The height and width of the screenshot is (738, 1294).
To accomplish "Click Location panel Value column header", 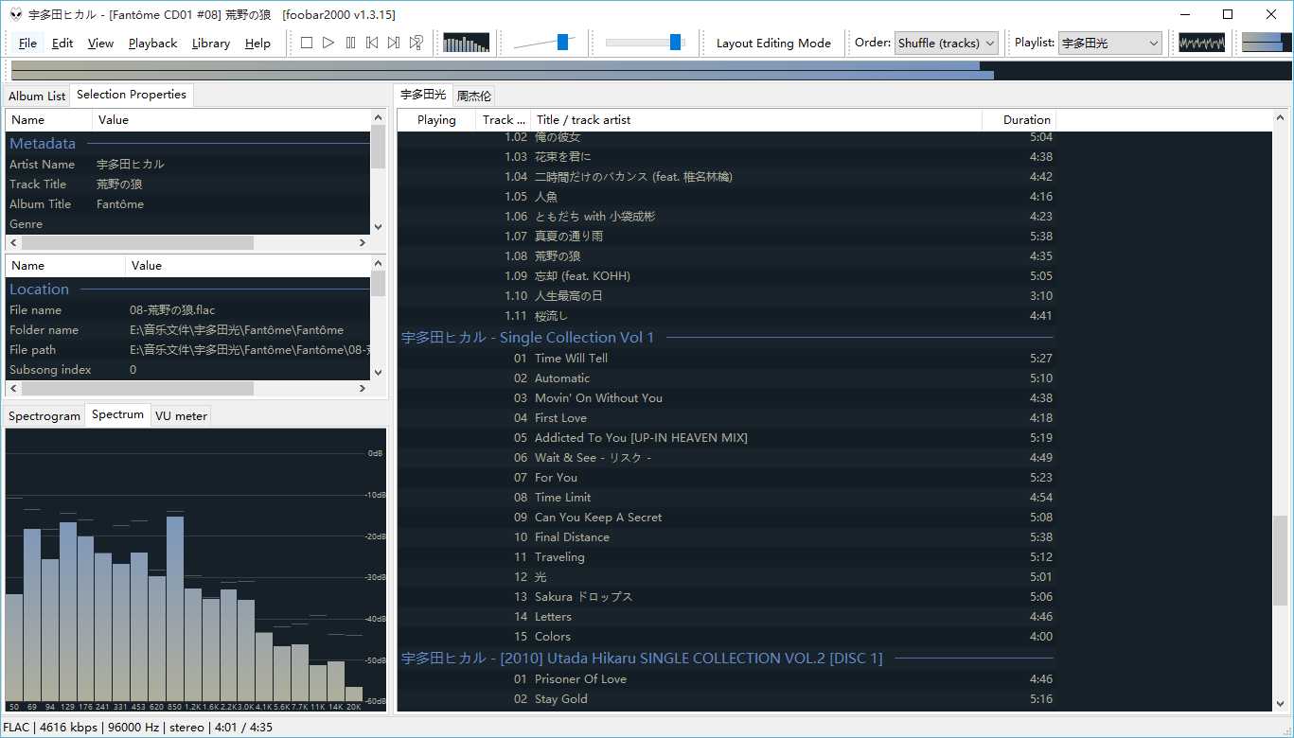I will tap(248, 265).
